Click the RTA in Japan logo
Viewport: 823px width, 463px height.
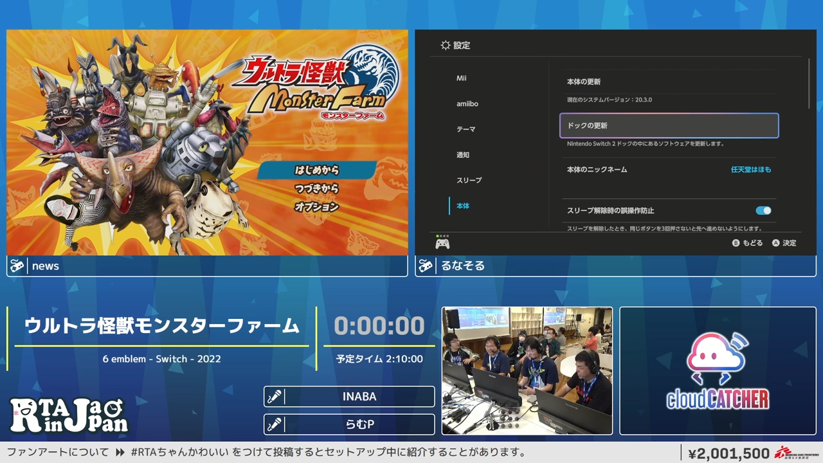69,415
